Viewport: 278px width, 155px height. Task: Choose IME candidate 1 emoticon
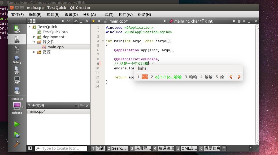(143, 77)
